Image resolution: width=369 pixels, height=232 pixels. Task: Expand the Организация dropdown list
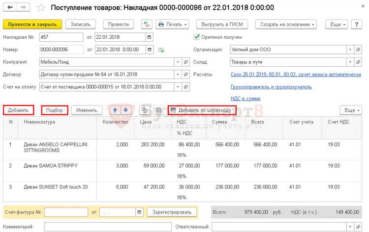[x=350, y=50]
